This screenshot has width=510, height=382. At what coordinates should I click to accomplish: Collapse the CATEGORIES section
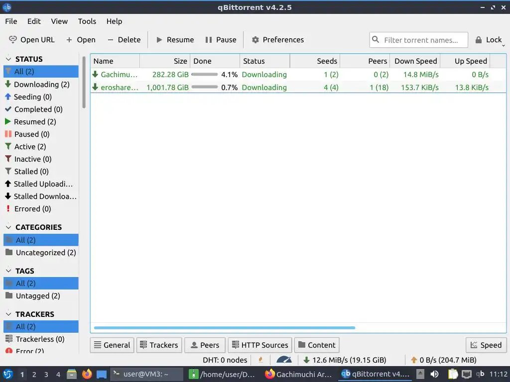tap(9, 227)
